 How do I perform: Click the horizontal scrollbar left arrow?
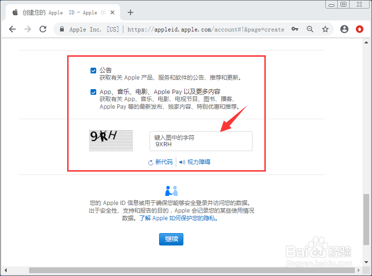[6, 270]
